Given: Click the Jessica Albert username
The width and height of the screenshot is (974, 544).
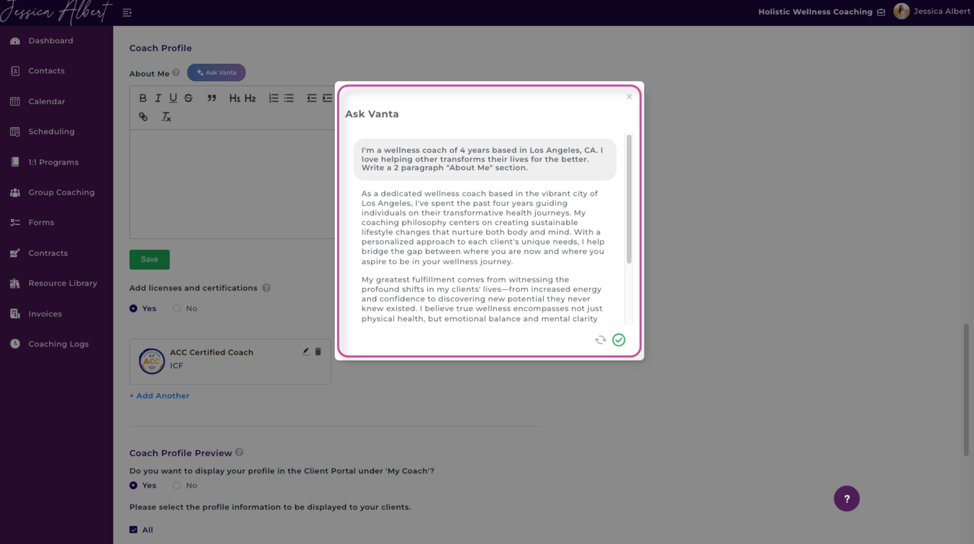Looking at the screenshot, I should coord(942,11).
